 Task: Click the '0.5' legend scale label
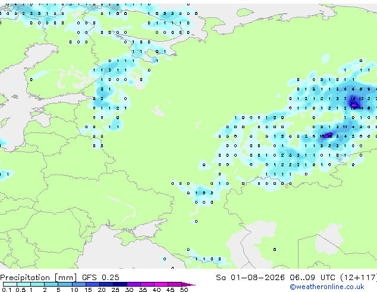[21, 290]
